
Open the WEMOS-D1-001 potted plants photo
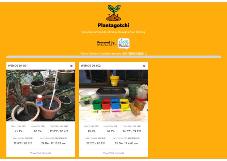pyautogui.click(x=41, y=95)
